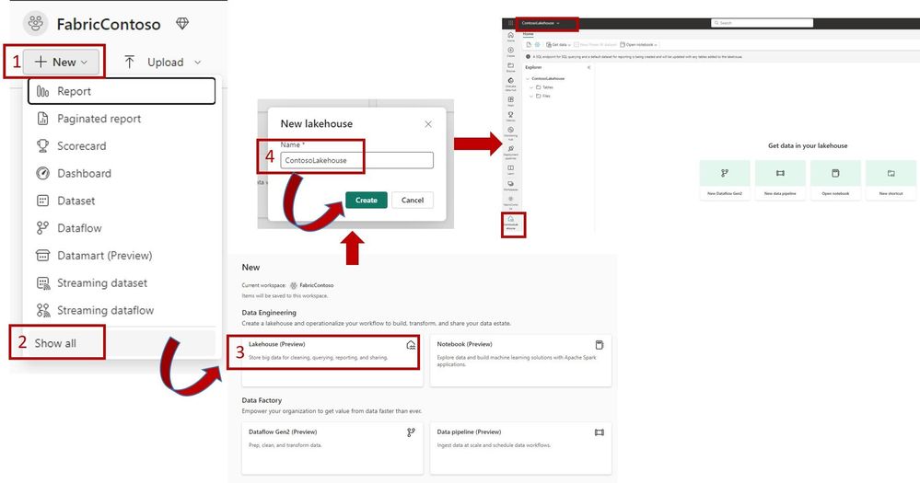The image size is (920, 483).
Task: Click the Apps icon in left rail
Action: pos(510,101)
